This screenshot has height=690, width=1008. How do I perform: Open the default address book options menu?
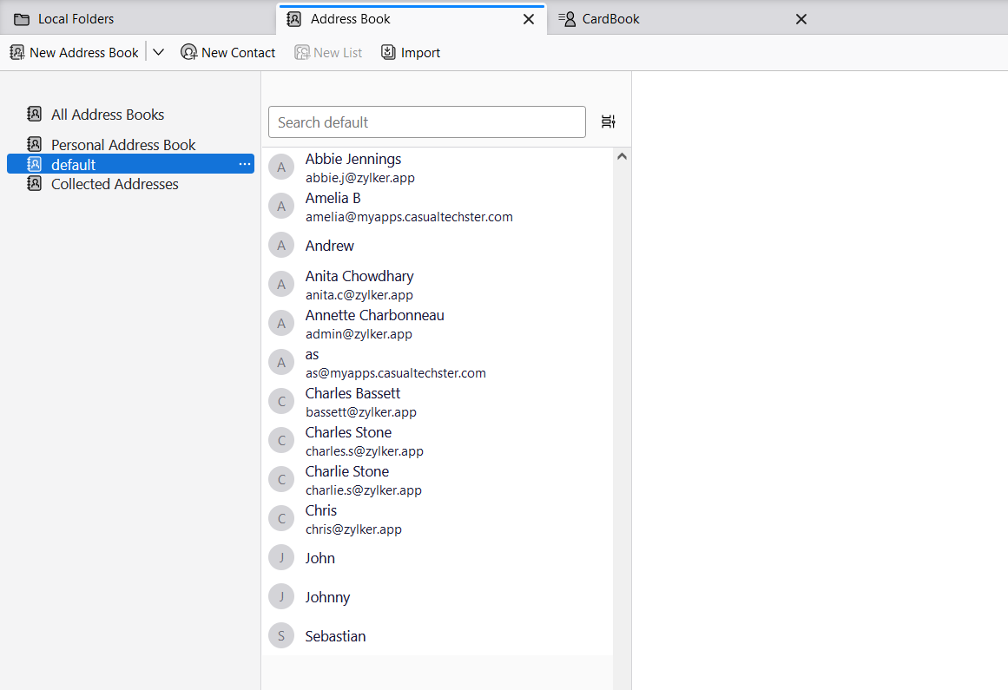click(x=244, y=164)
